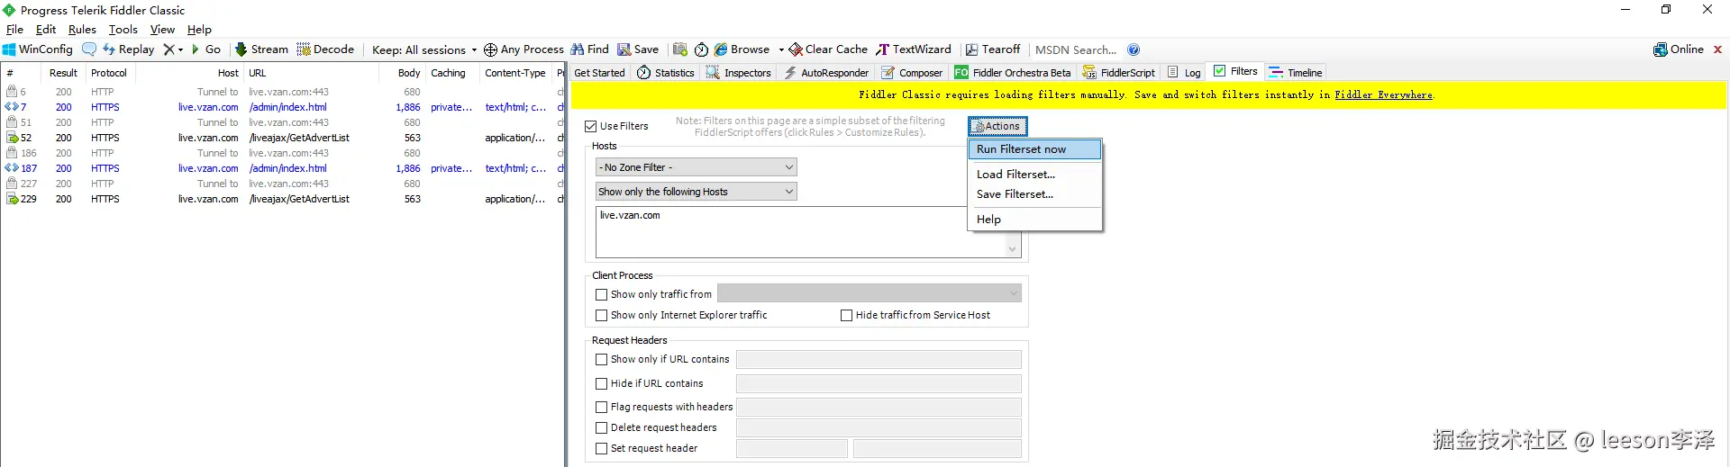Open the Find sessions tool
The width and height of the screenshot is (1730, 467).
click(590, 49)
